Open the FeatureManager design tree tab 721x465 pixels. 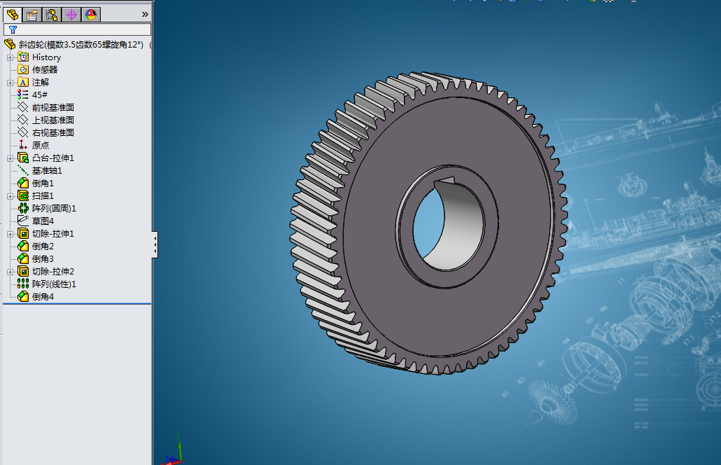13,15
